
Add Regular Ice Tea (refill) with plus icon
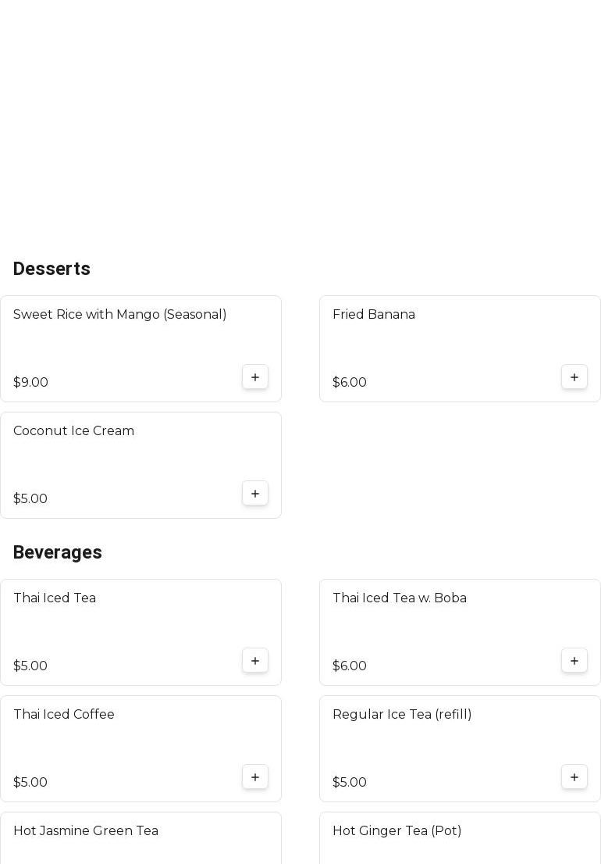pyautogui.click(x=574, y=777)
